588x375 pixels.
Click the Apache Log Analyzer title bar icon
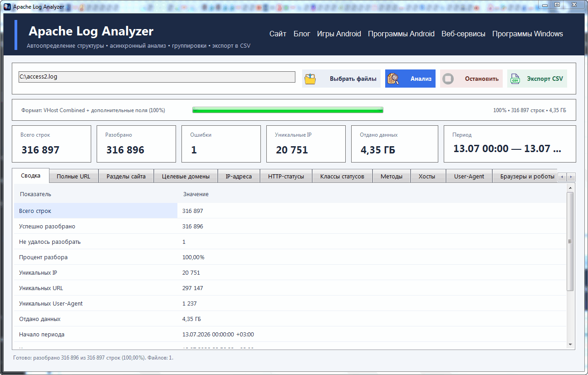(x=7, y=7)
